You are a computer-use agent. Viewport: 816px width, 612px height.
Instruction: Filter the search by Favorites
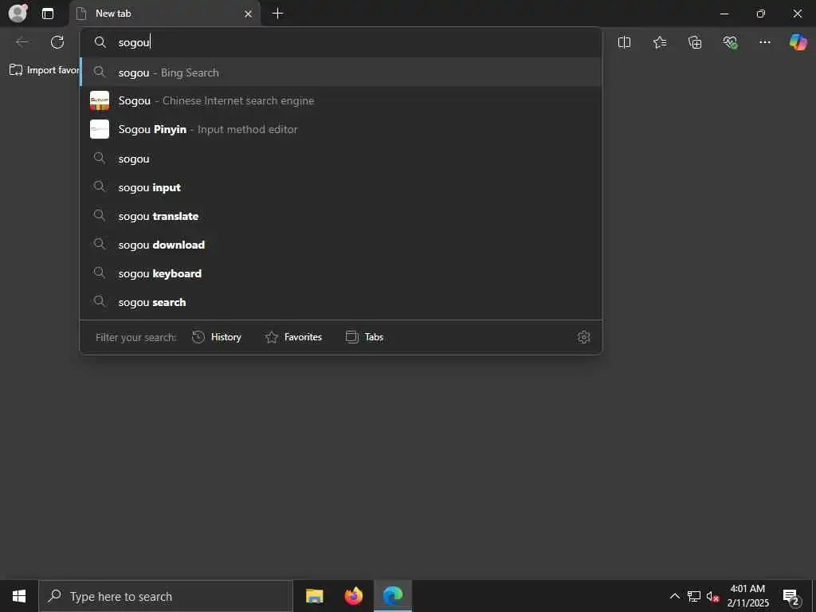pyautogui.click(x=293, y=337)
